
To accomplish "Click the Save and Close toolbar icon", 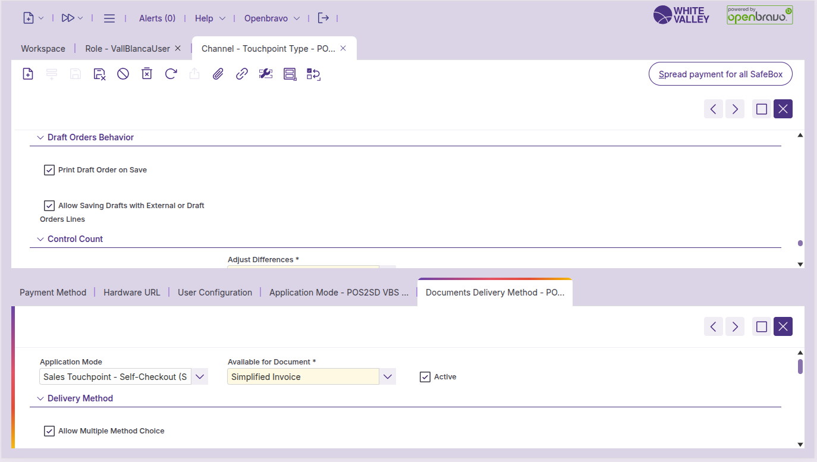I will (99, 74).
